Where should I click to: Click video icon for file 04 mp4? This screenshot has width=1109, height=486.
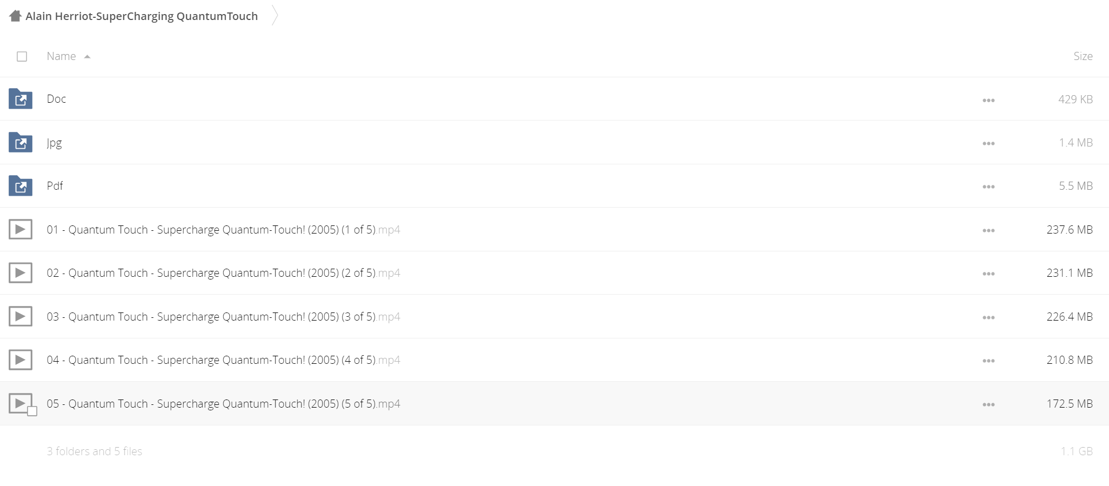coord(21,359)
